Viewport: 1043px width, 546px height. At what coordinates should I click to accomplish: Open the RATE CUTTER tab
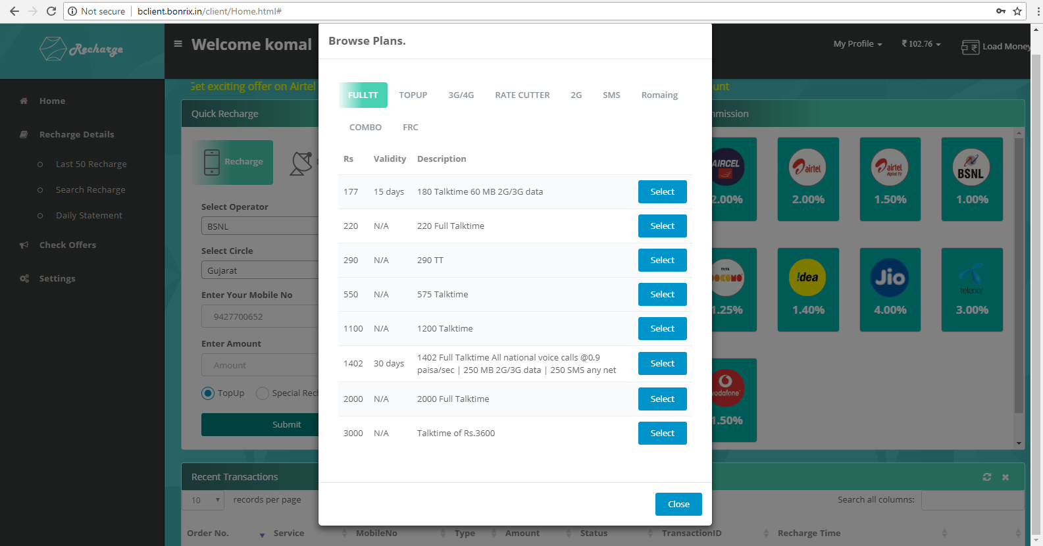coord(522,95)
